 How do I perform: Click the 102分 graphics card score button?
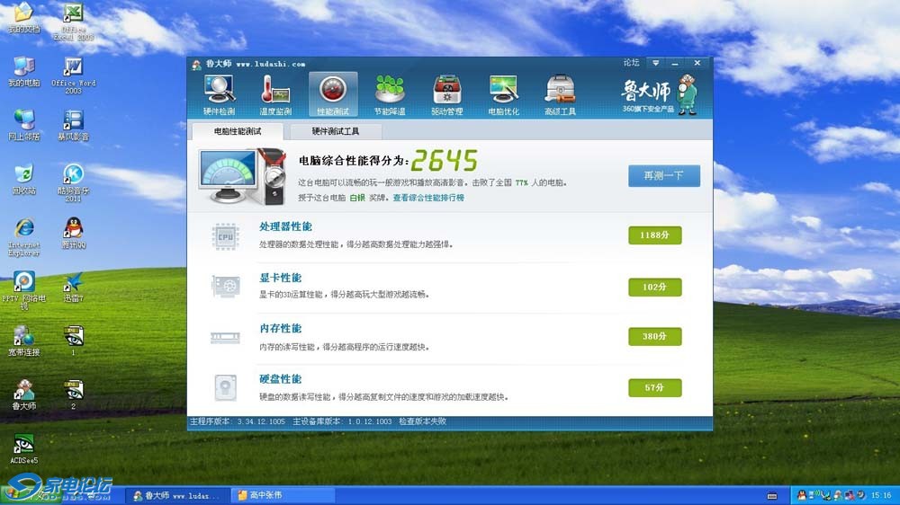pos(654,287)
